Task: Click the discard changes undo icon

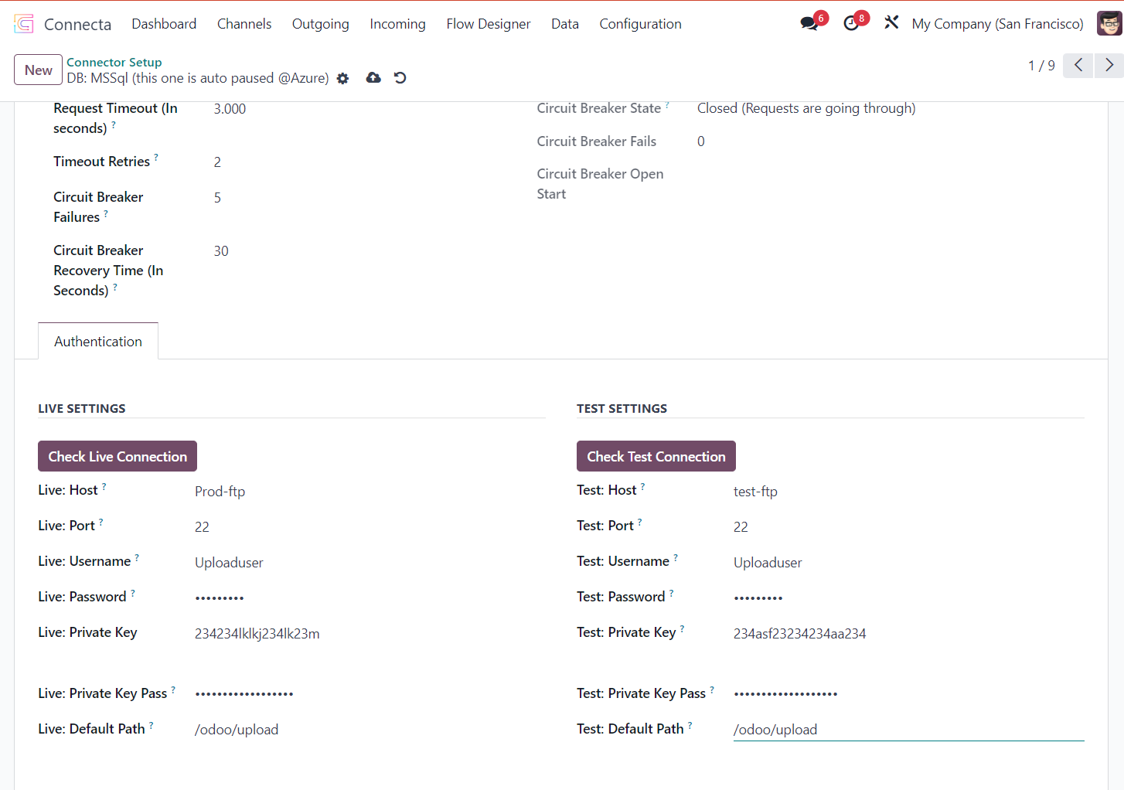Action: (400, 78)
